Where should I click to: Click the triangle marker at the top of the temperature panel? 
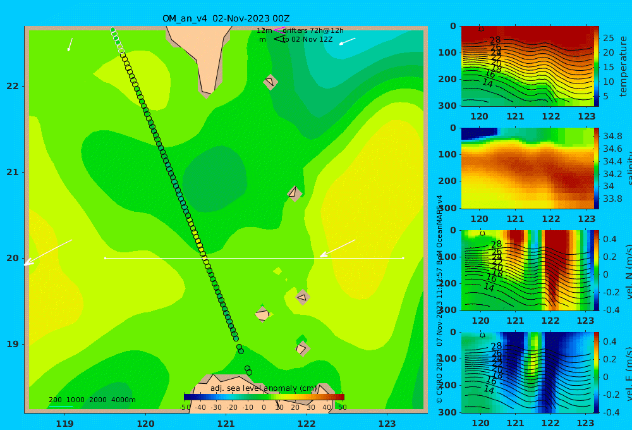(481, 28)
